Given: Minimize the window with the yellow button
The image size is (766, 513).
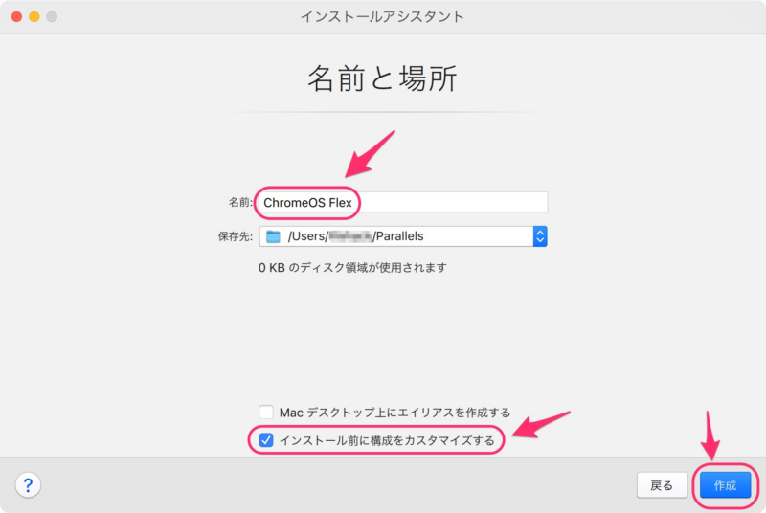Looking at the screenshot, I should tap(34, 16).
